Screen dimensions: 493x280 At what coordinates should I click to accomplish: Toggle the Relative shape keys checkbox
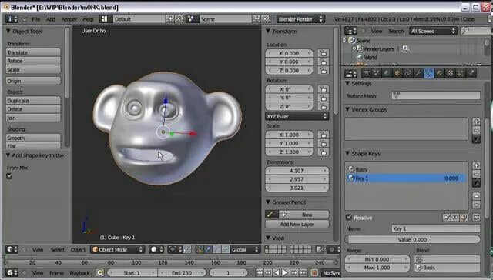349,217
